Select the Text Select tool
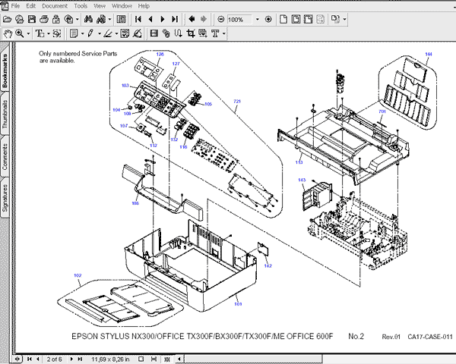 pos(40,34)
